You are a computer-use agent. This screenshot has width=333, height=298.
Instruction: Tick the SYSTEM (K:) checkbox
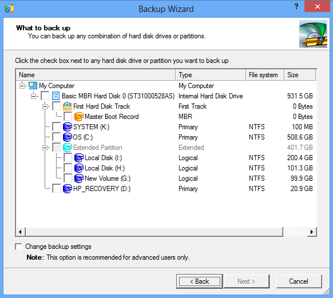pyautogui.click(x=57, y=127)
